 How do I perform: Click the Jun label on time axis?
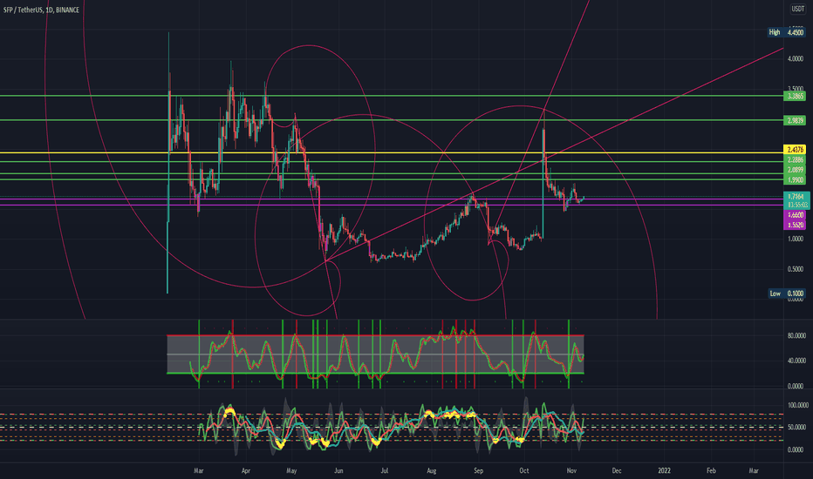338,470
